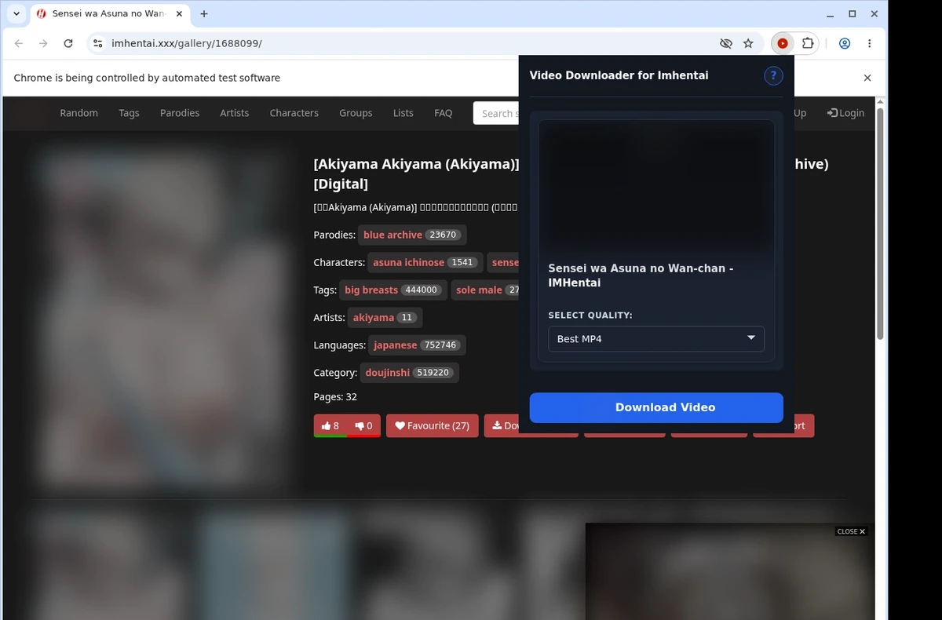Click the Download Video button
This screenshot has height=620, width=942.
point(656,407)
